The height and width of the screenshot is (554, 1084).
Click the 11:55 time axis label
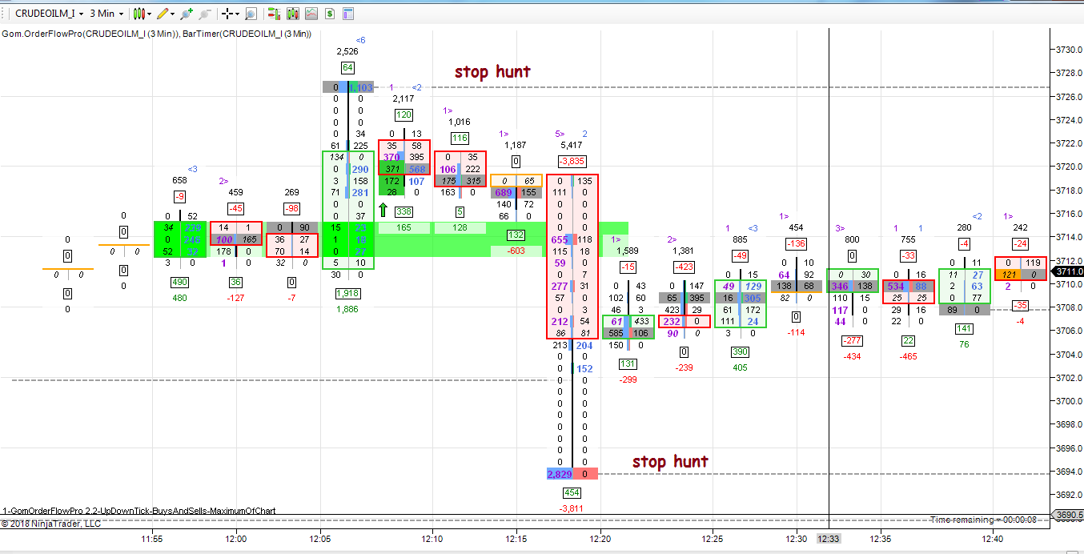point(152,539)
